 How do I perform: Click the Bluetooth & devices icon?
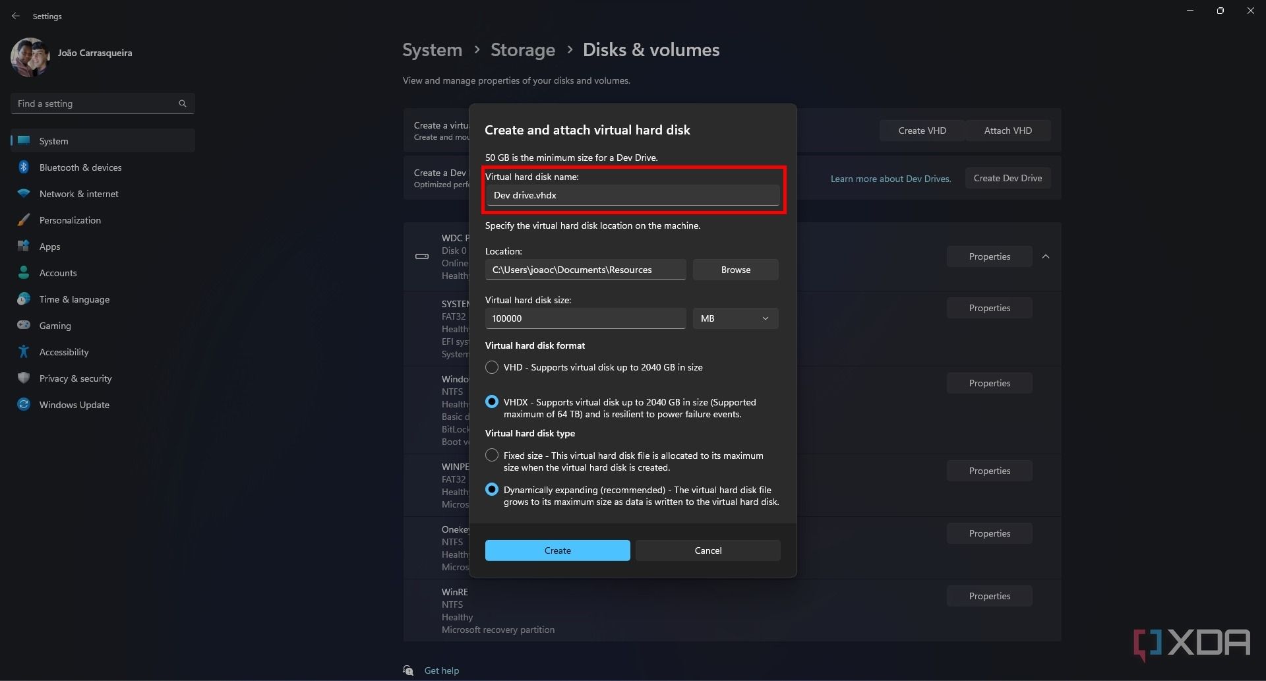pos(24,167)
